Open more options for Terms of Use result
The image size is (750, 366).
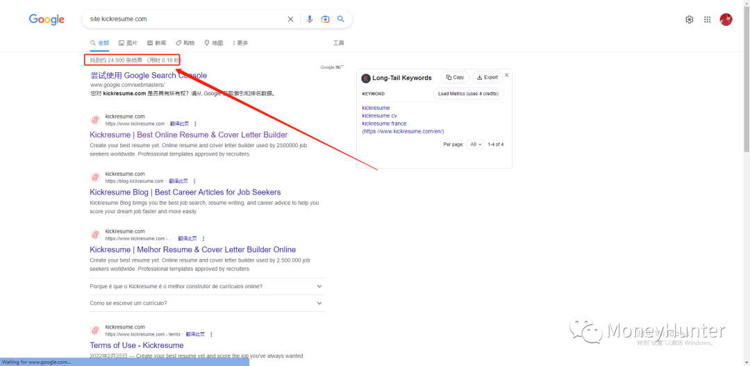coord(211,335)
